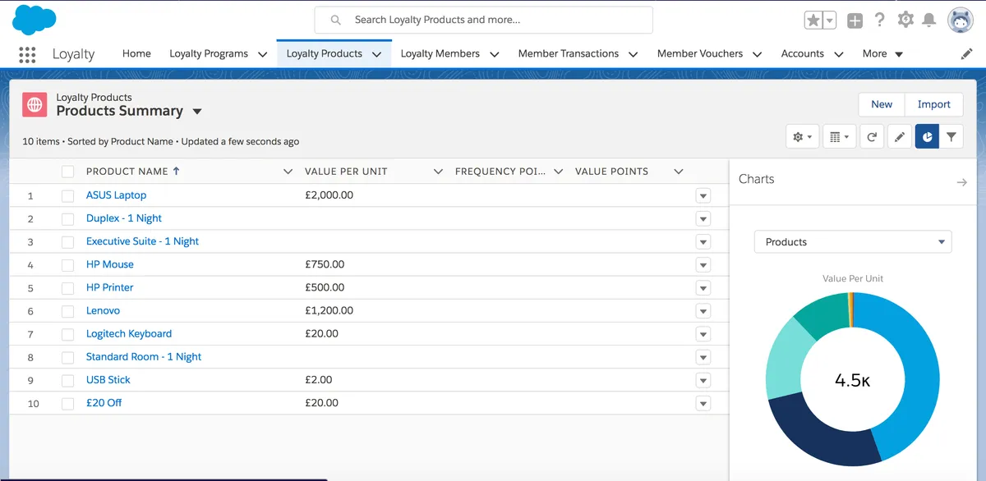The height and width of the screenshot is (481, 986).
Task: Check the HP Printer row checkbox
Action: (67, 287)
